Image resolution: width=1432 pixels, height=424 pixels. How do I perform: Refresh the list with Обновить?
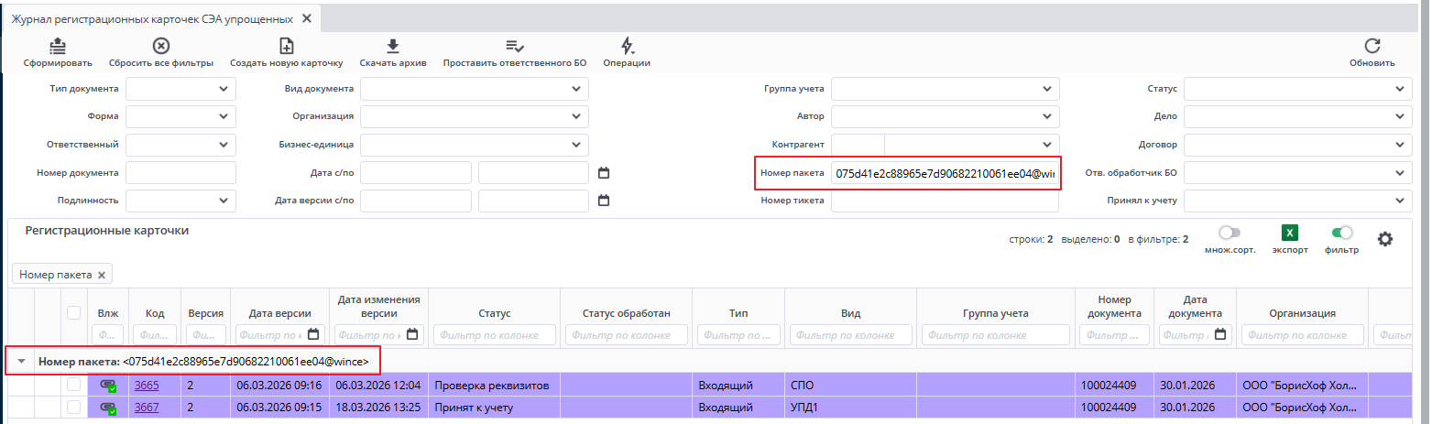point(1372,46)
